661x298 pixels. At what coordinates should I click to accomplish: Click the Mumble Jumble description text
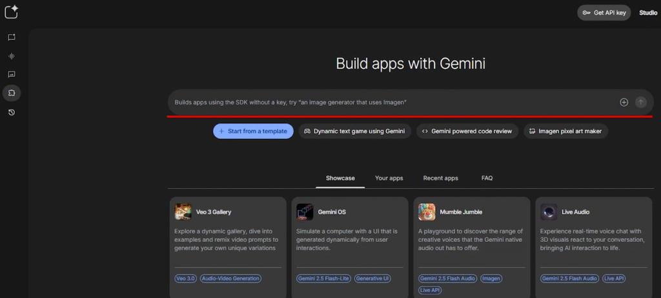tap(471, 240)
